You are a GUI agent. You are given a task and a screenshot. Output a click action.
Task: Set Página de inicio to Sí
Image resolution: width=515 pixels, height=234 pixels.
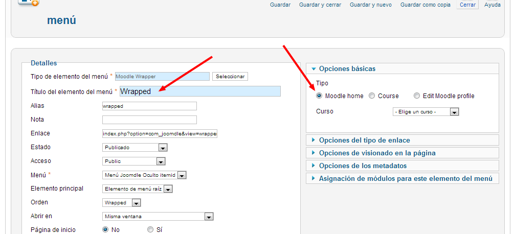click(150, 230)
